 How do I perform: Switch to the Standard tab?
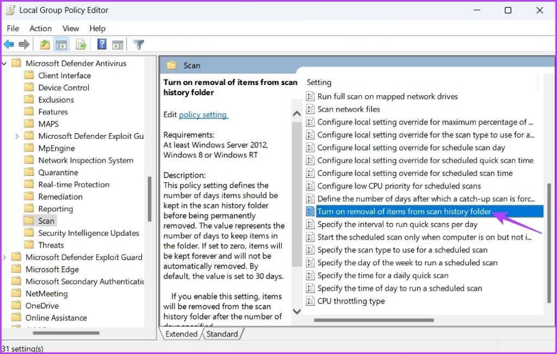223,334
